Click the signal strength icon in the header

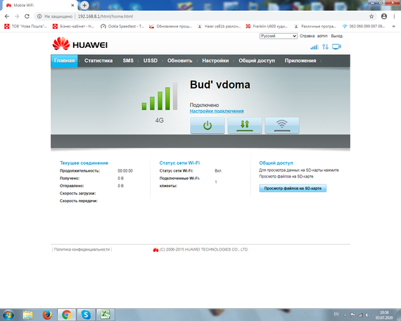(314, 47)
